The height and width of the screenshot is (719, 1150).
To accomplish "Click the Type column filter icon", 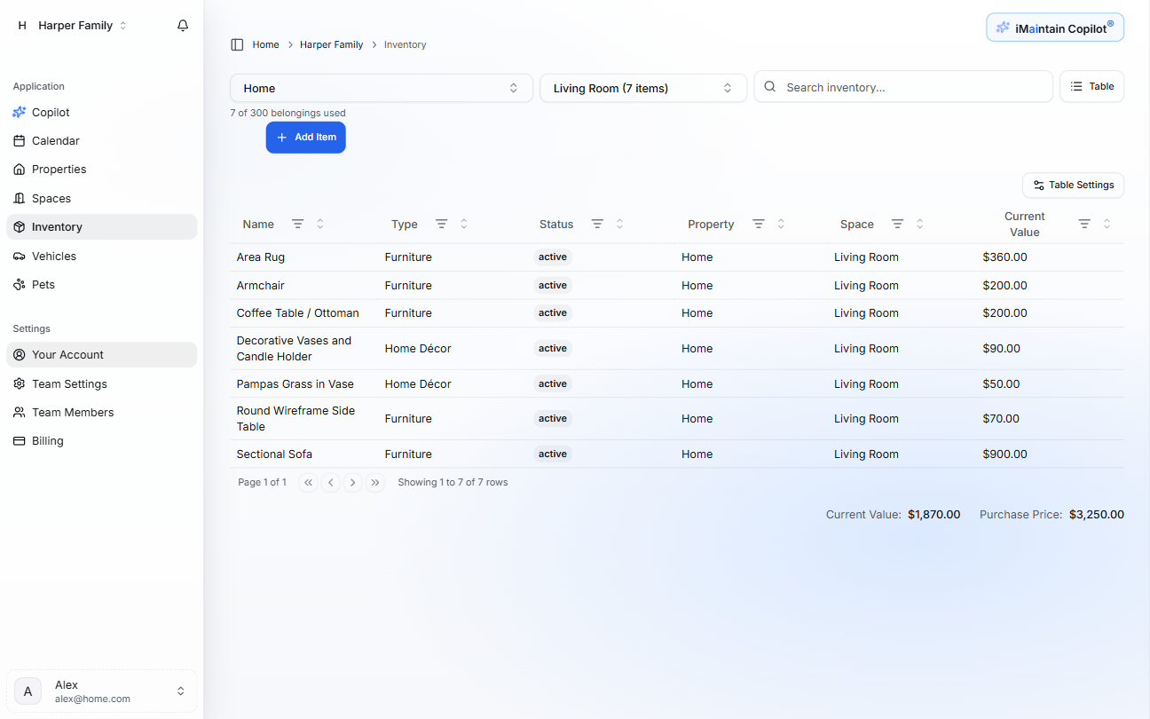I will pos(441,224).
